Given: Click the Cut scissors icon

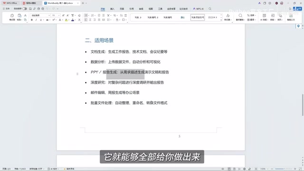Looking at the screenshot, I should click(x=25, y=15).
